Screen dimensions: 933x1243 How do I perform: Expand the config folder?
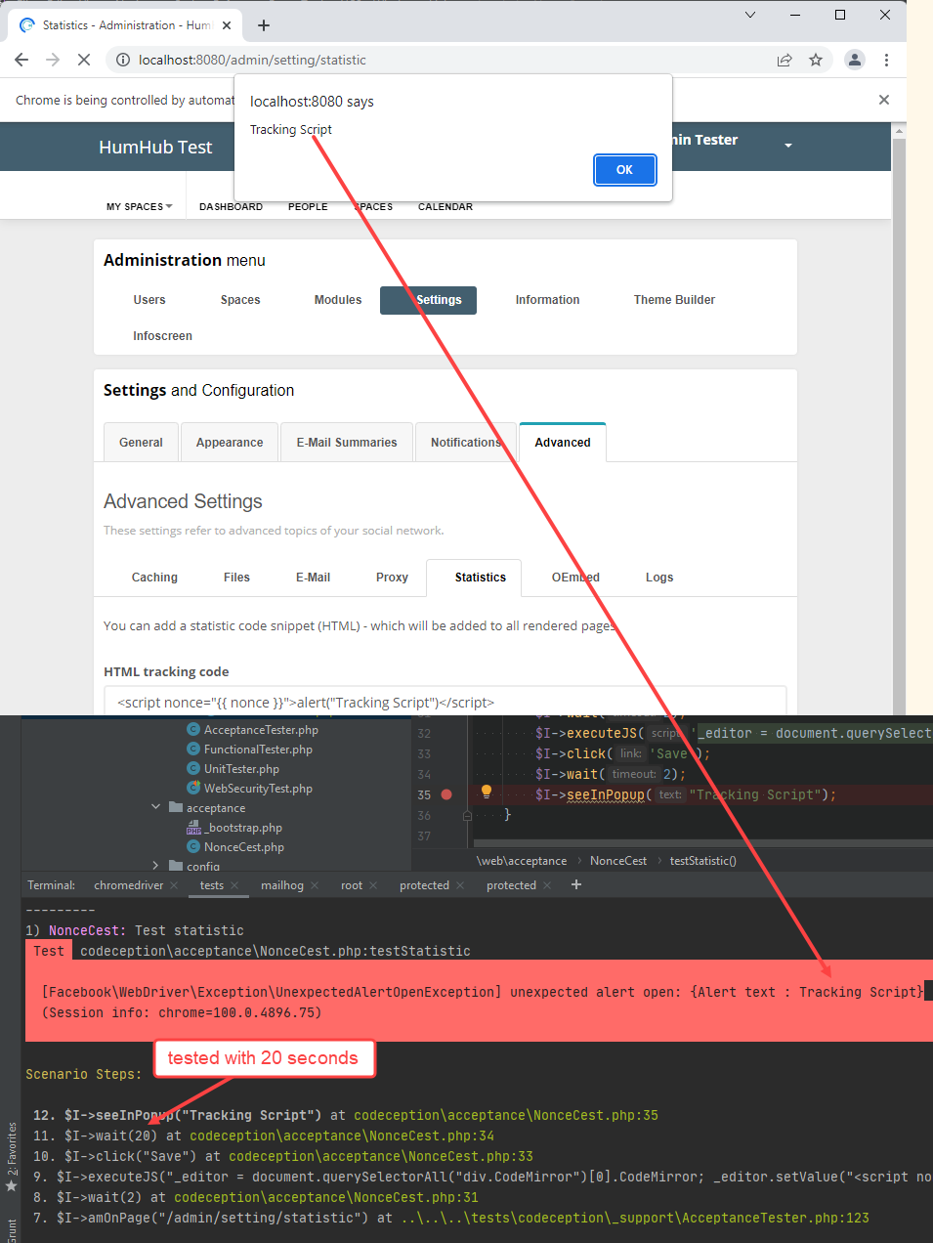(155, 866)
